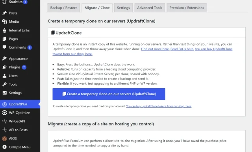Select UpdraftPlus in the sidebar
The image size is (252, 152).
click(20, 104)
